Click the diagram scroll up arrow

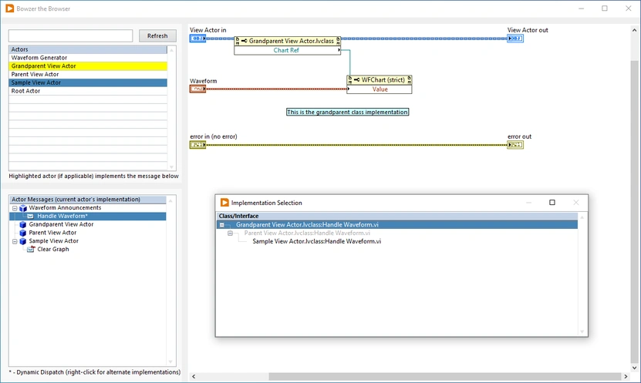pyautogui.click(x=634, y=30)
